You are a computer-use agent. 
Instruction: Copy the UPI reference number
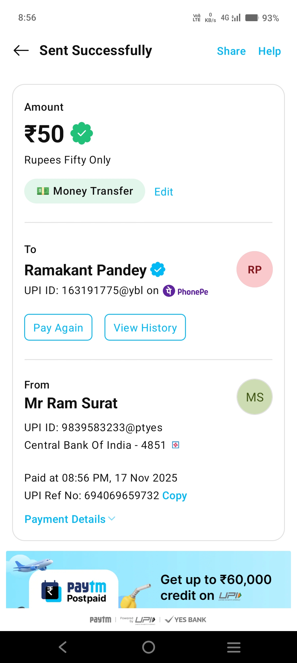coord(175,496)
